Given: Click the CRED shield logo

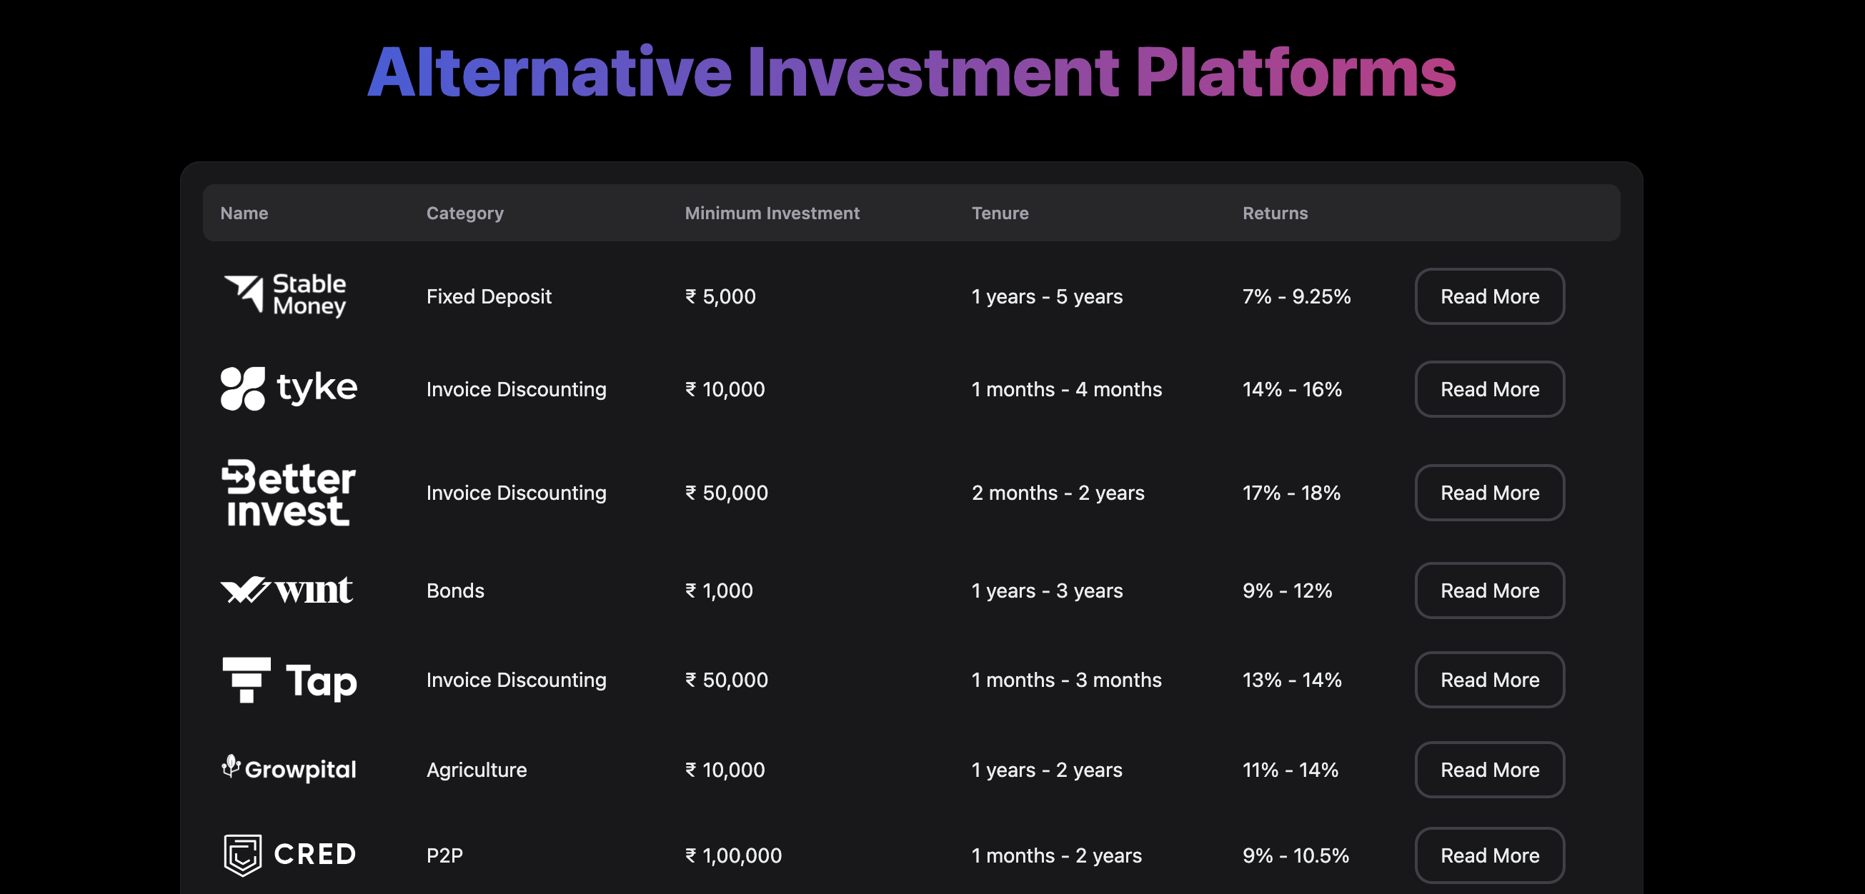Looking at the screenshot, I should pyautogui.click(x=242, y=855).
